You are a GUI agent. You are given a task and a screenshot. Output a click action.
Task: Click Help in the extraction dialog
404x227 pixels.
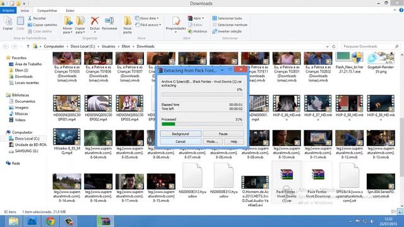click(x=234, y=141)
